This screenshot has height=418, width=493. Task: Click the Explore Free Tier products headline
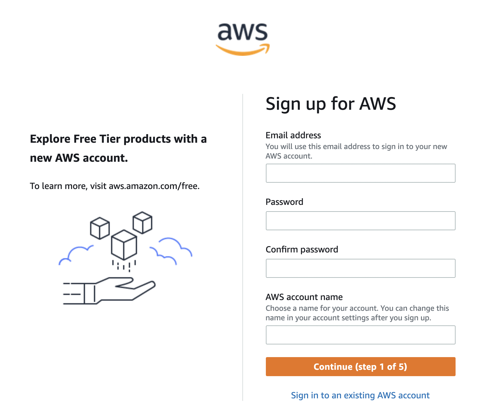118,148
